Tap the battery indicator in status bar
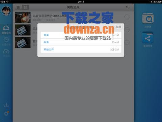This screenshot has height=122, width=162. [x=160, y=2]
